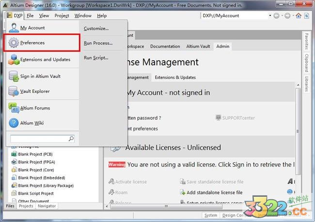Click Save standalone license file link
The width and height of the screenshot is (315, 222).
(x=215, y=182)
